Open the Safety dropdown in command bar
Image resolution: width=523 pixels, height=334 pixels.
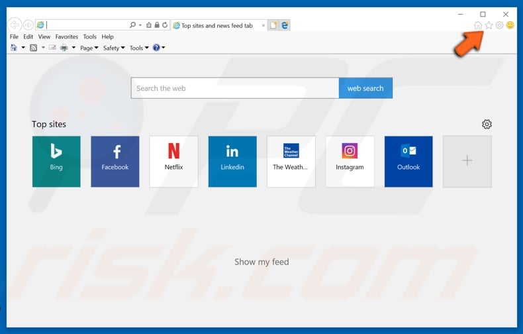[114, 48]
